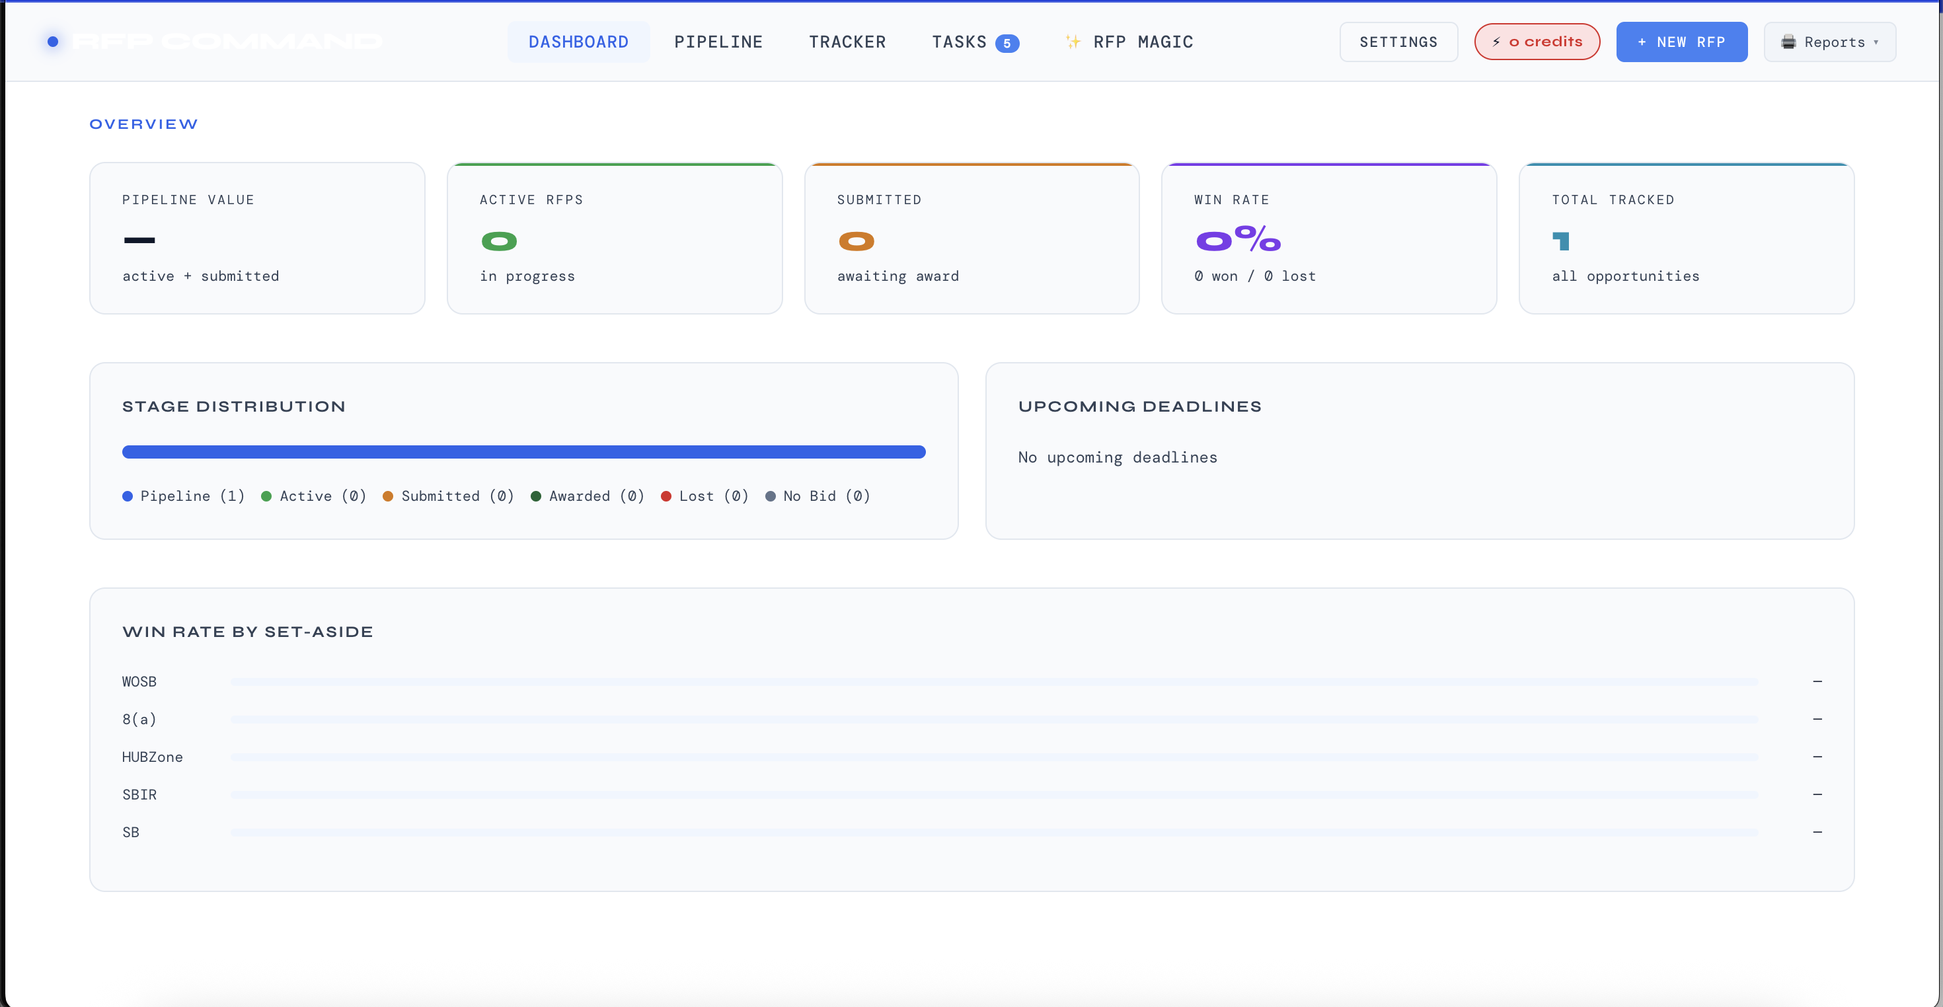Click the blue Pipeline legend dot

coord(128,496)
